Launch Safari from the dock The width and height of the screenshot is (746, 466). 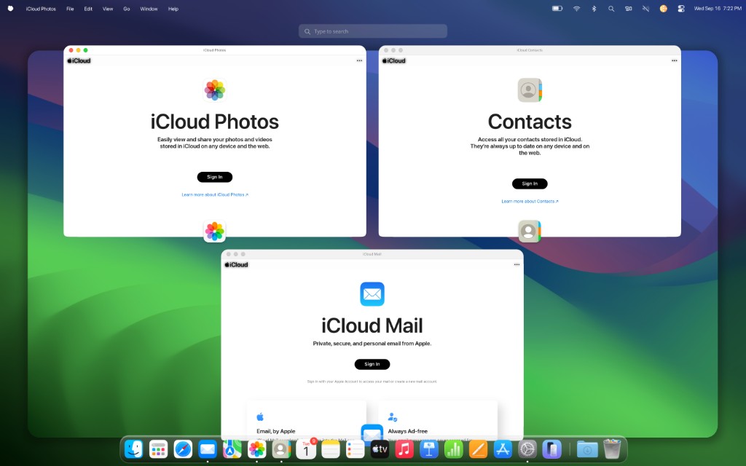click(183, 449)
